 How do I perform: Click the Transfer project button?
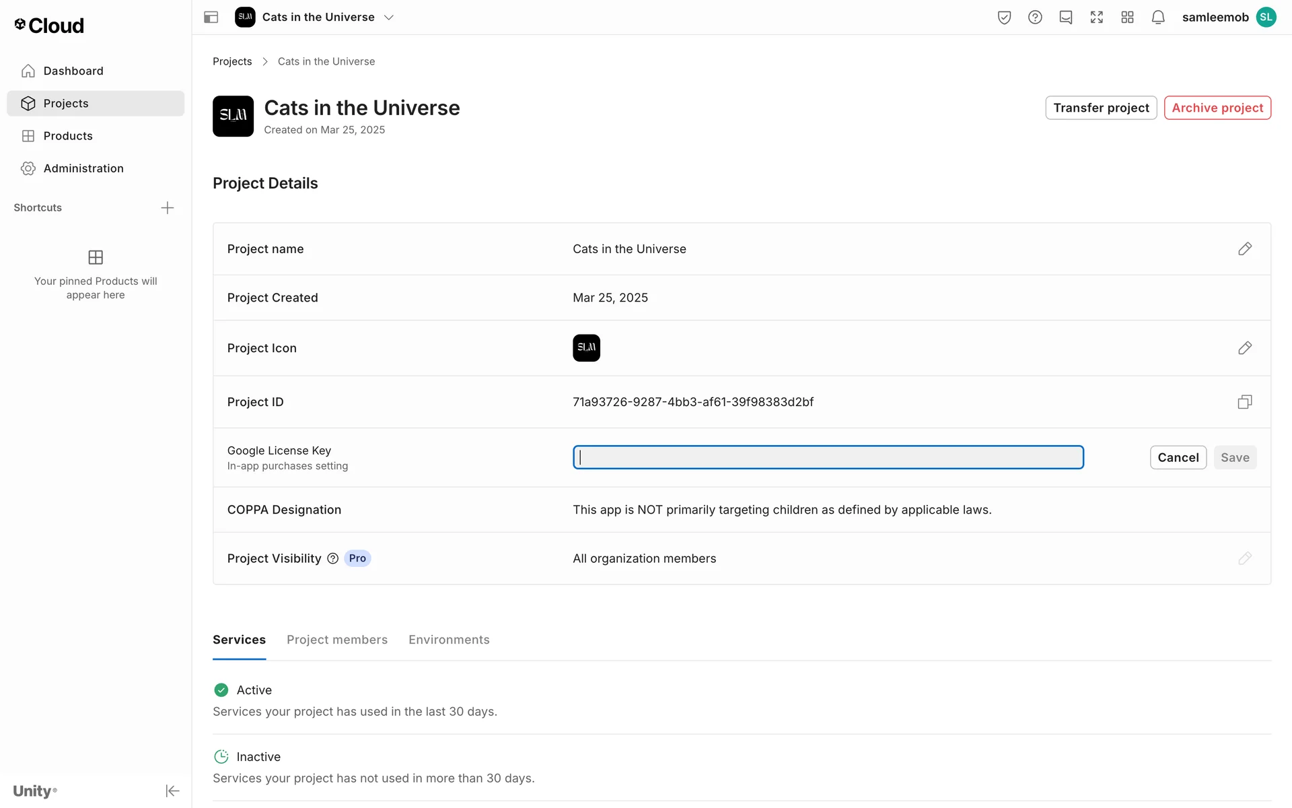[x=1100, y=108]
